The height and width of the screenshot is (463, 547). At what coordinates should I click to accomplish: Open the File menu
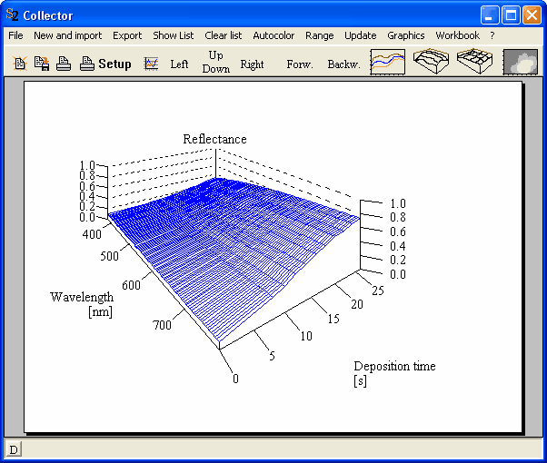click(15, 35)
